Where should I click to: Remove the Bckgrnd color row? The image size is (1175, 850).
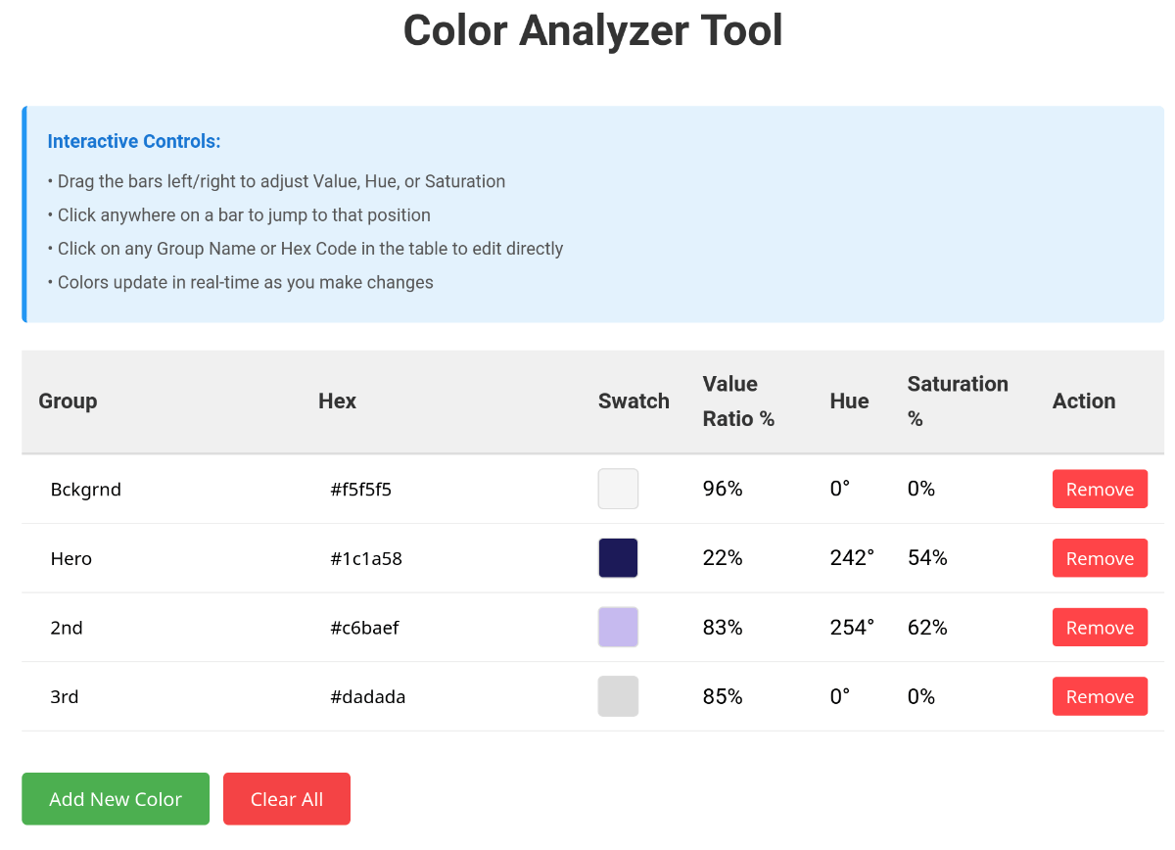point(1100,490)
